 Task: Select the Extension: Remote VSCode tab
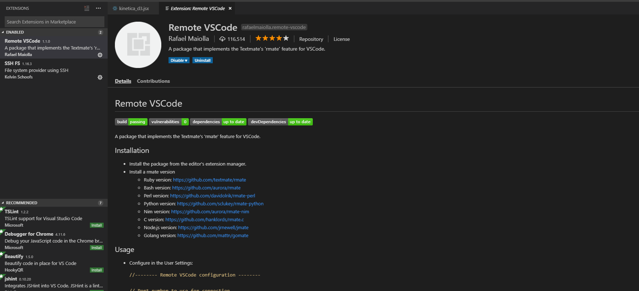pos(198,8)
